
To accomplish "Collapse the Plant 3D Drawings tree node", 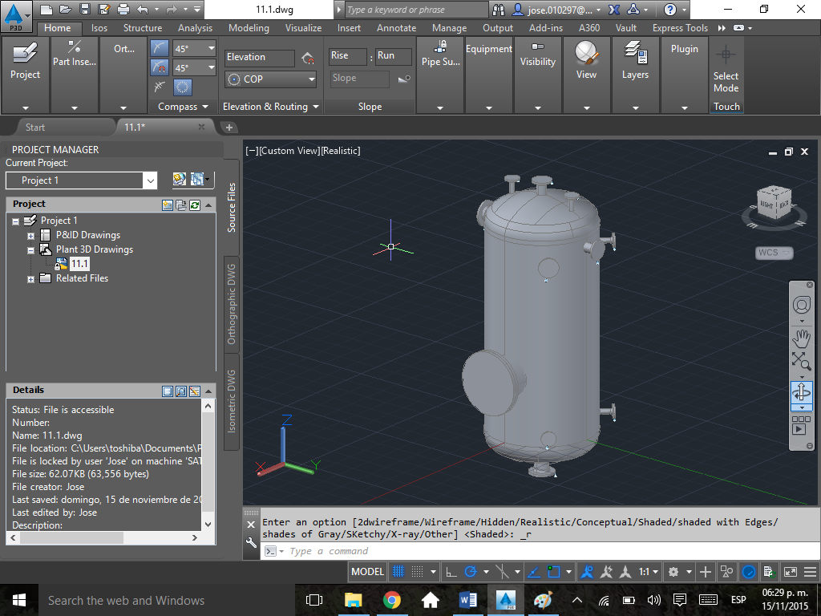I will click(x=31, y=250).
